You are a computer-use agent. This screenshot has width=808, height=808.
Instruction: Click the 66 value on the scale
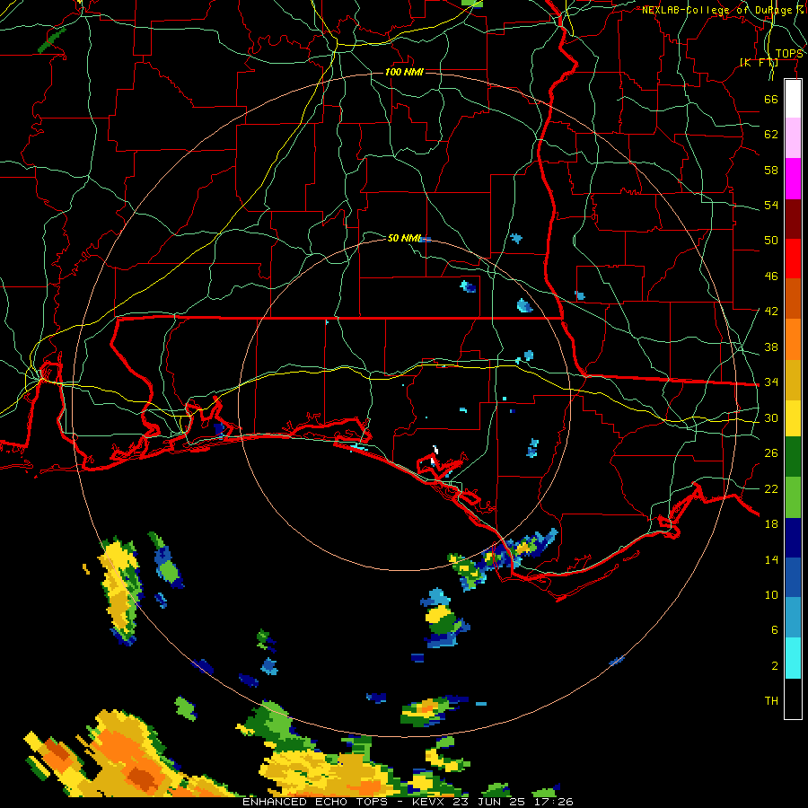point(771,99)
